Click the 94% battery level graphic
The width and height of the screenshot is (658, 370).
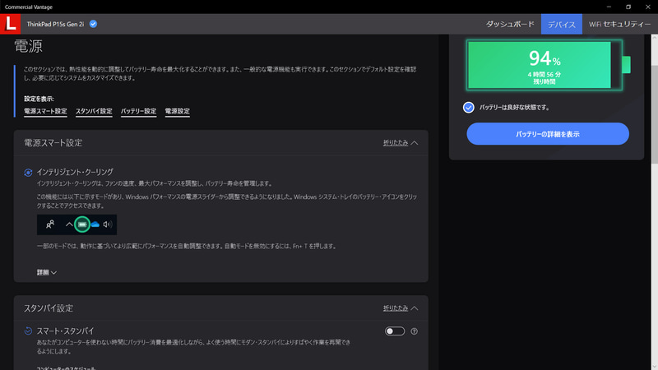point(549,65)
